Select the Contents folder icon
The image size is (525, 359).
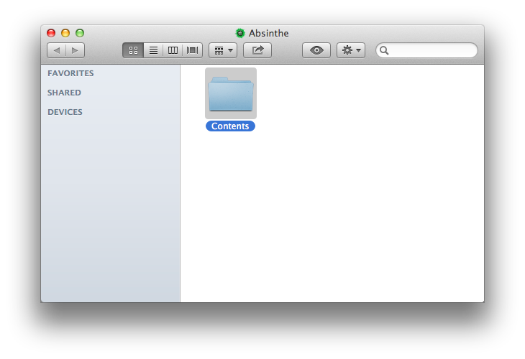coord(231,93)
